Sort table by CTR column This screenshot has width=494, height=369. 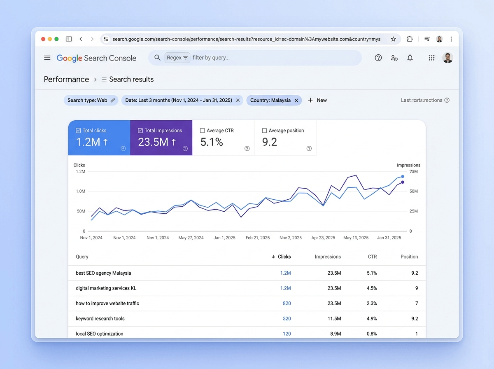372,257
